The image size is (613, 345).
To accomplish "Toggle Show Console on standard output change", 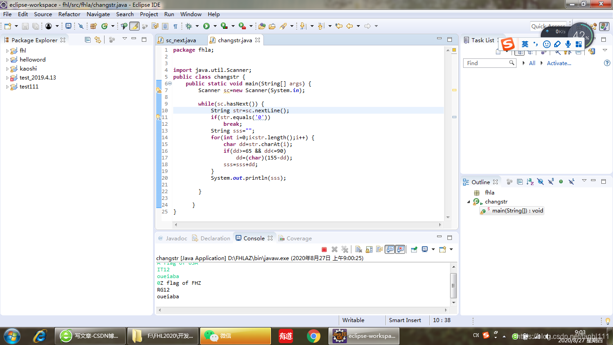I will pyautogui.click(x=390, y=249).
